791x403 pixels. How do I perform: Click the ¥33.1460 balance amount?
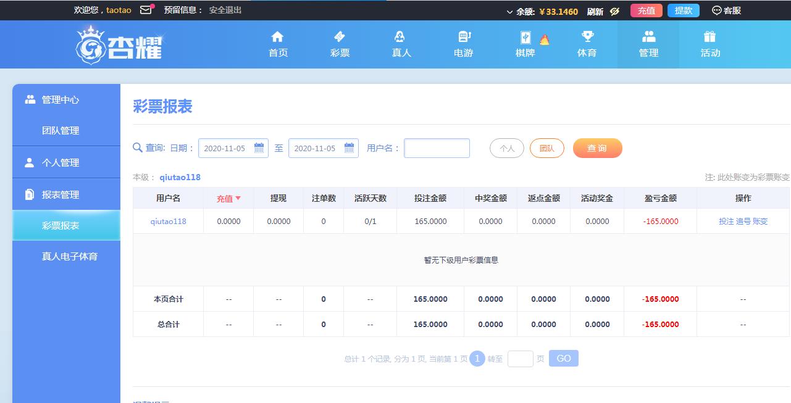559,11
